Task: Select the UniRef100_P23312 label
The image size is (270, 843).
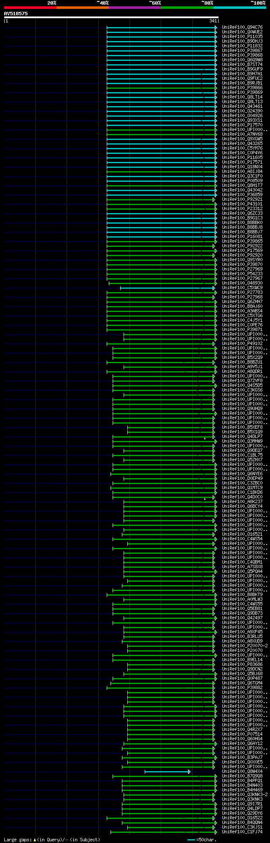Action: point(242,209)
